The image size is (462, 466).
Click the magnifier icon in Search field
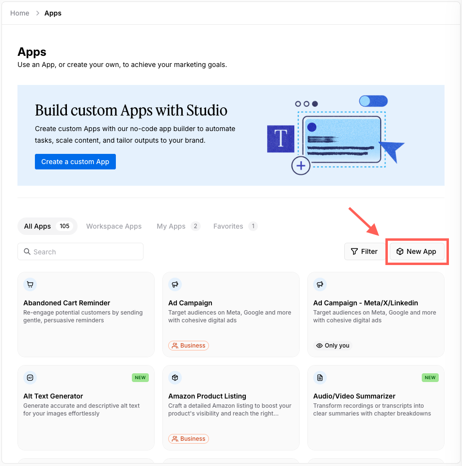coord(27,252)
